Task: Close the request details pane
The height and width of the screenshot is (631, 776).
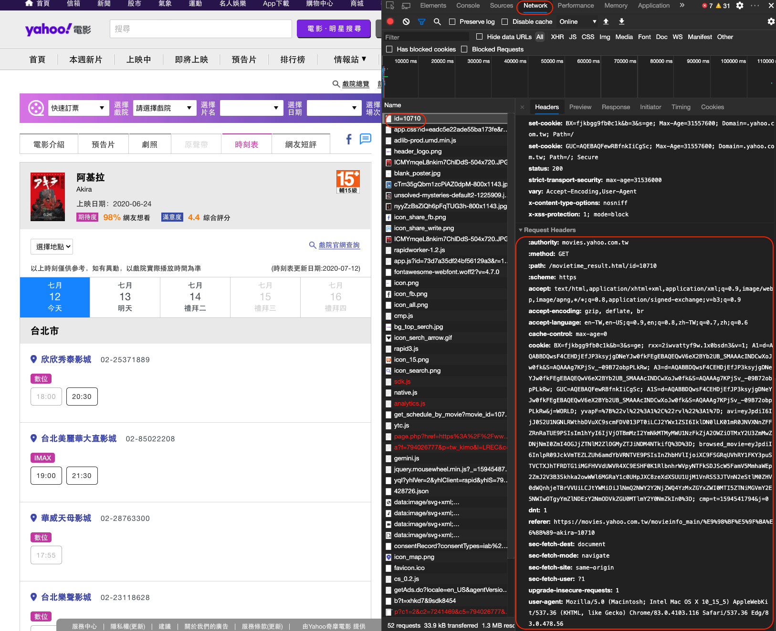Action: tap(522, 107)
